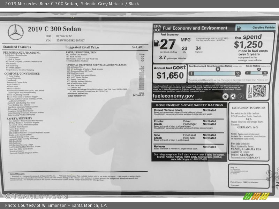Click the 'P01 Premium Package' option line
This screenshot has height=209, width=279.
click(97, 90)
